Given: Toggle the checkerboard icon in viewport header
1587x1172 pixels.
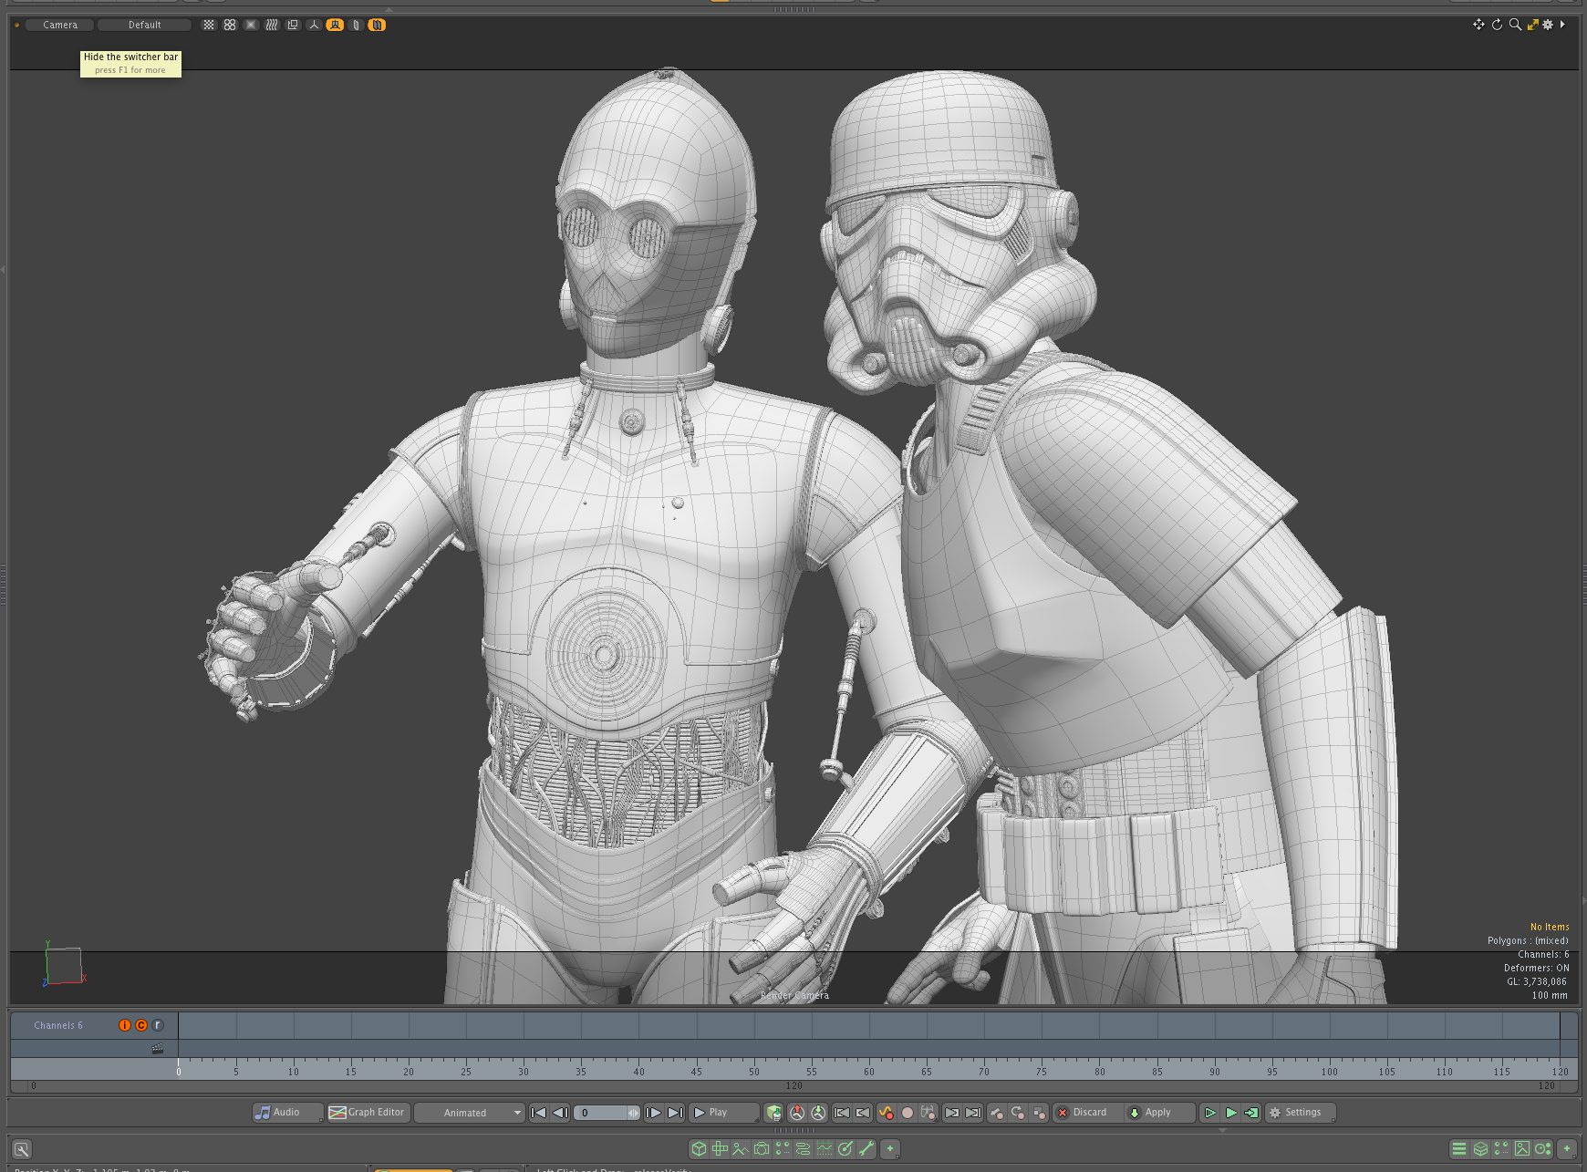Looking at the screenshot, I should coord(209,25).
